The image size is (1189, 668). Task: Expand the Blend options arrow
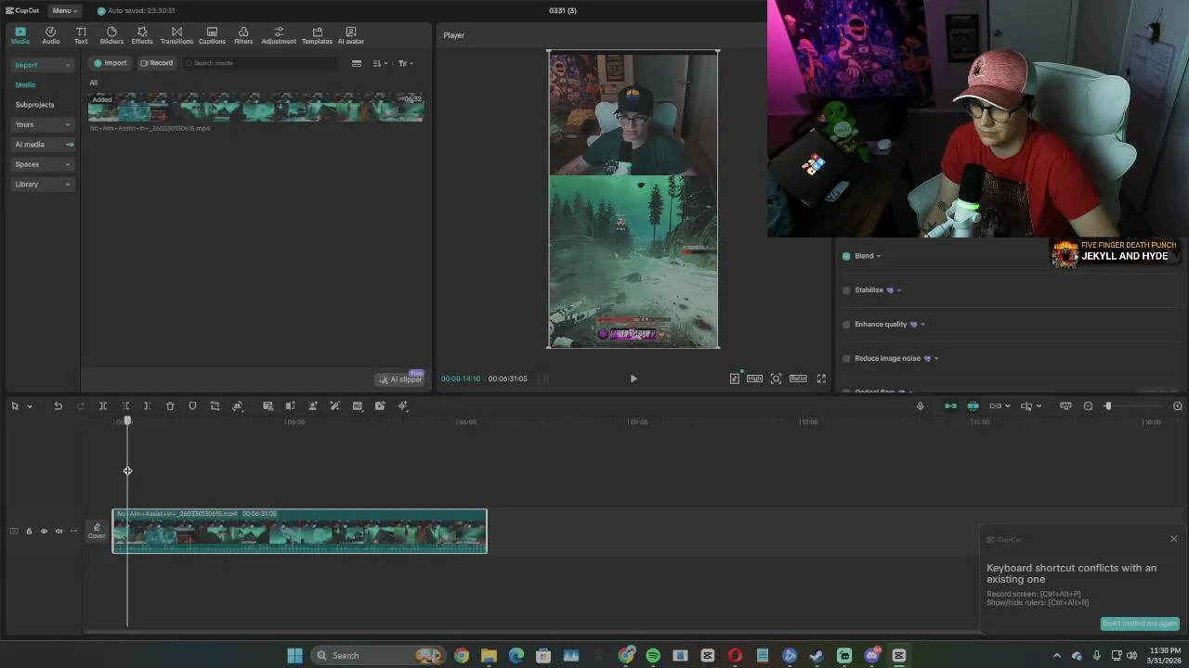coord(879,256)
